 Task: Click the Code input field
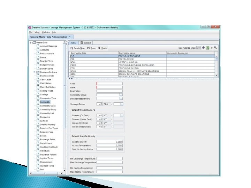coord(109,84)
